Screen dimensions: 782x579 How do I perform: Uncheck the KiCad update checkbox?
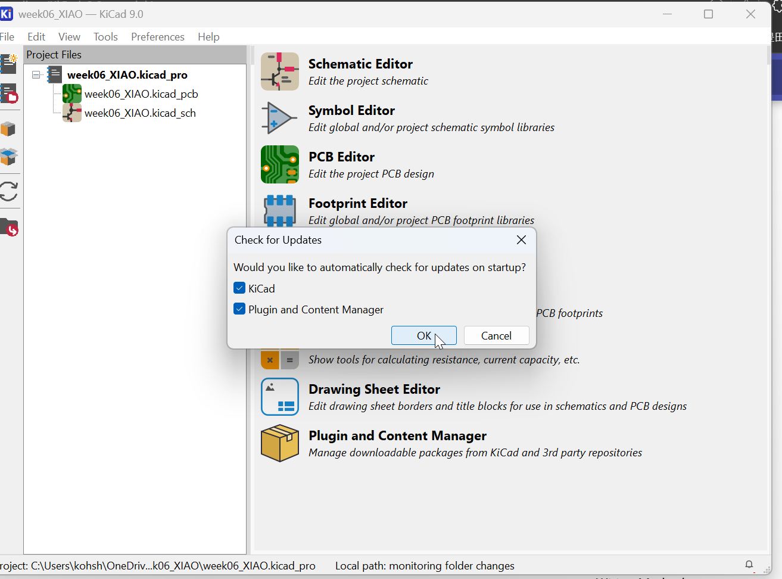239,288
